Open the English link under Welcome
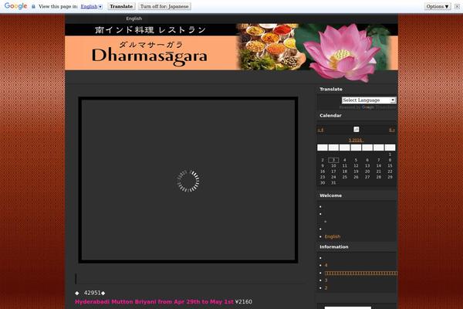 [333, 236]
